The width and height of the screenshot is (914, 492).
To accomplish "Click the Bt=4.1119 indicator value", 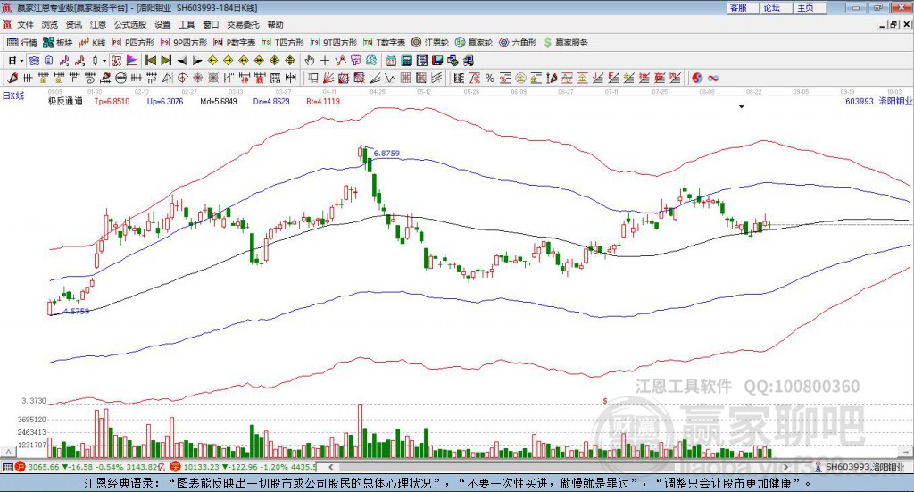I will (x=323, y=102).
